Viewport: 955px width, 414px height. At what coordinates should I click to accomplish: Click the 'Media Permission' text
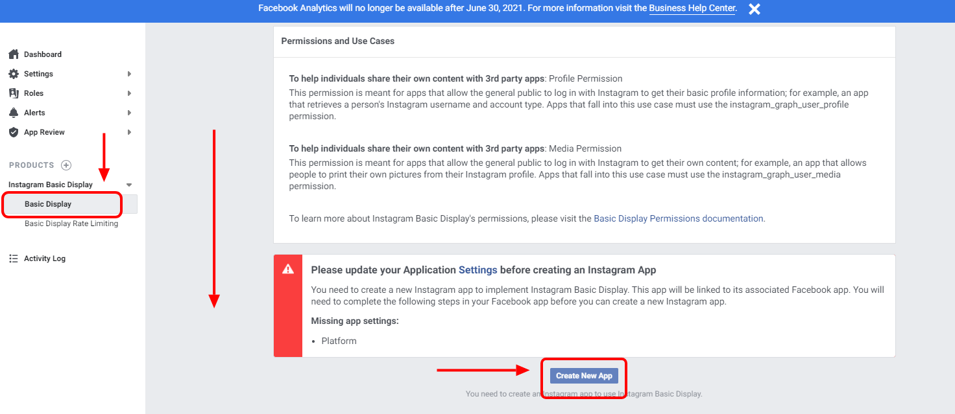(585, 148)
